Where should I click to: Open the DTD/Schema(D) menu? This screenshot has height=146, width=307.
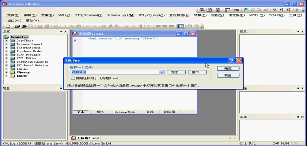click(x=88, y=15)
